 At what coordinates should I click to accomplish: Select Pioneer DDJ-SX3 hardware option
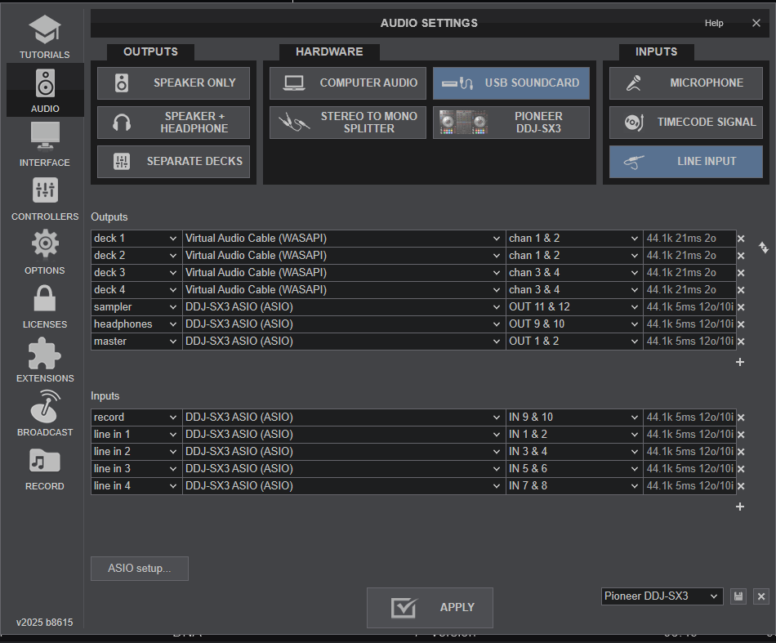point(511,123)
